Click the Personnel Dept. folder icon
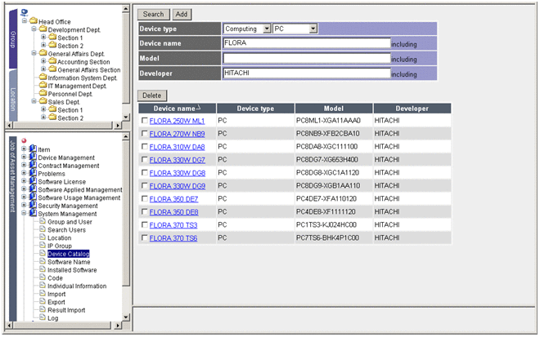540x337 pixels. click(x=42, y=94)
